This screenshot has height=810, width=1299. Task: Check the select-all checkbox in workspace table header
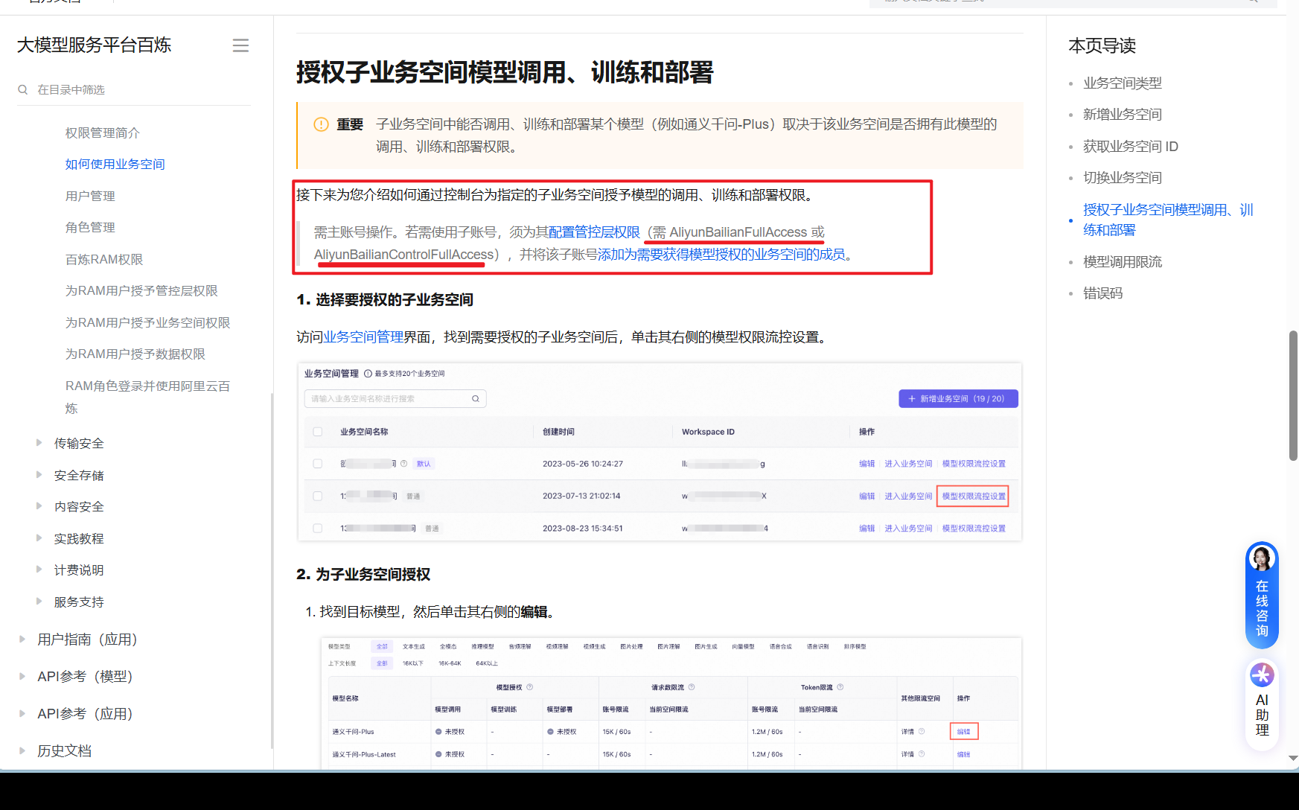coord(317,431)
